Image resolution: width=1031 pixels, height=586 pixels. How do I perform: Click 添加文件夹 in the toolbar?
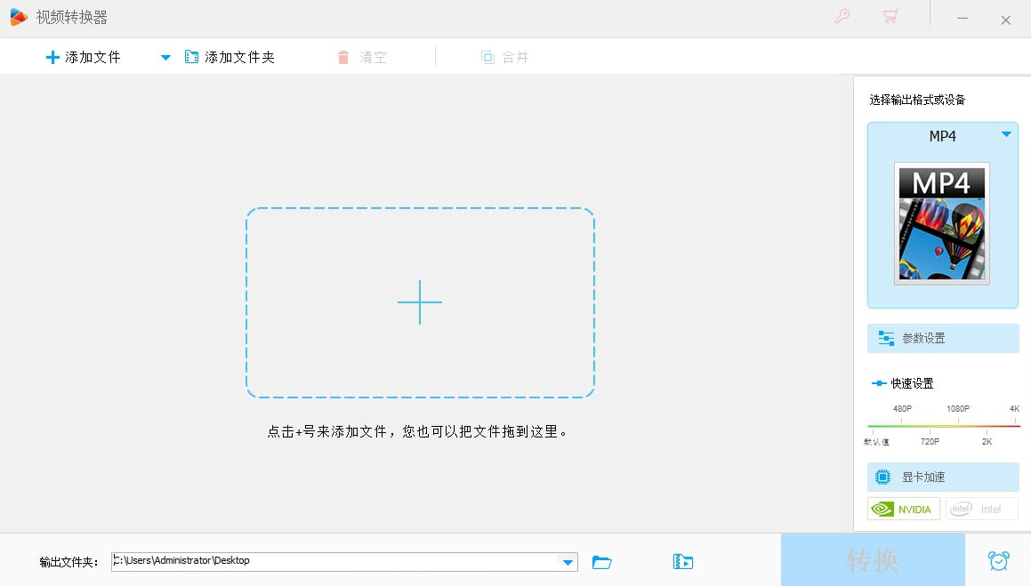pos(230,58)
